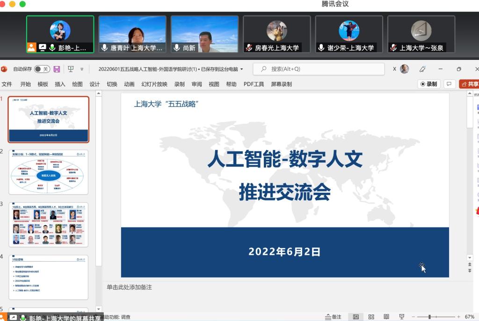
Task: Switch to slide sorter view
Action: coord(371,317)
